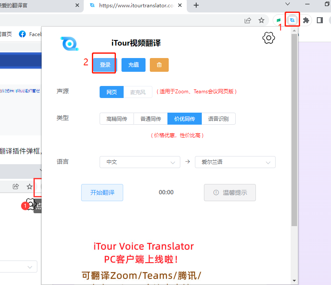
Task: Click the Facebook bookmark icon
Action: (22, 34)
